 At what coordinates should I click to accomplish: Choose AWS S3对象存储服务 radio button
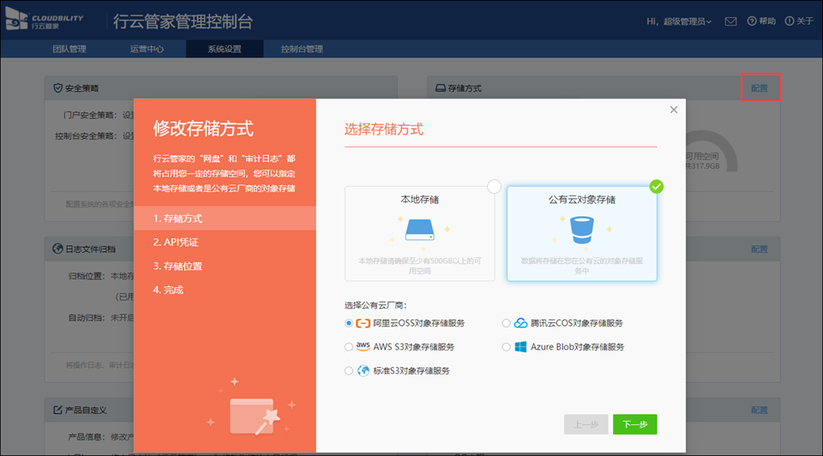348,347
